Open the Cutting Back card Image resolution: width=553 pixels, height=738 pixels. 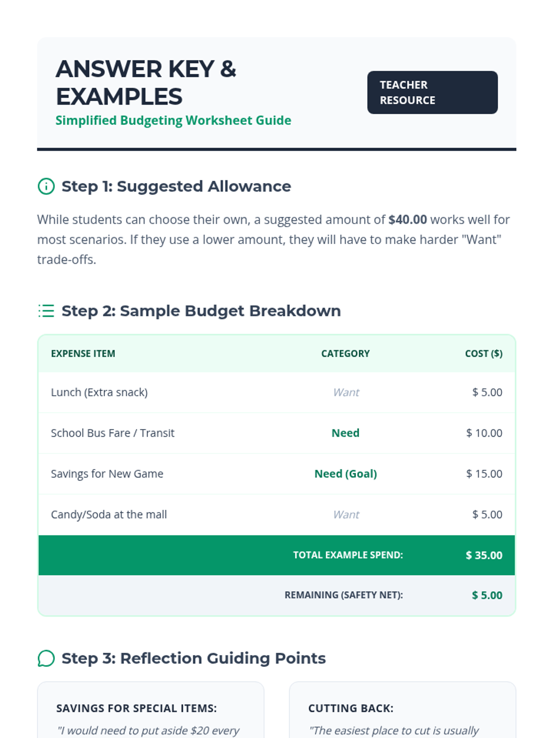click(402, 710)
